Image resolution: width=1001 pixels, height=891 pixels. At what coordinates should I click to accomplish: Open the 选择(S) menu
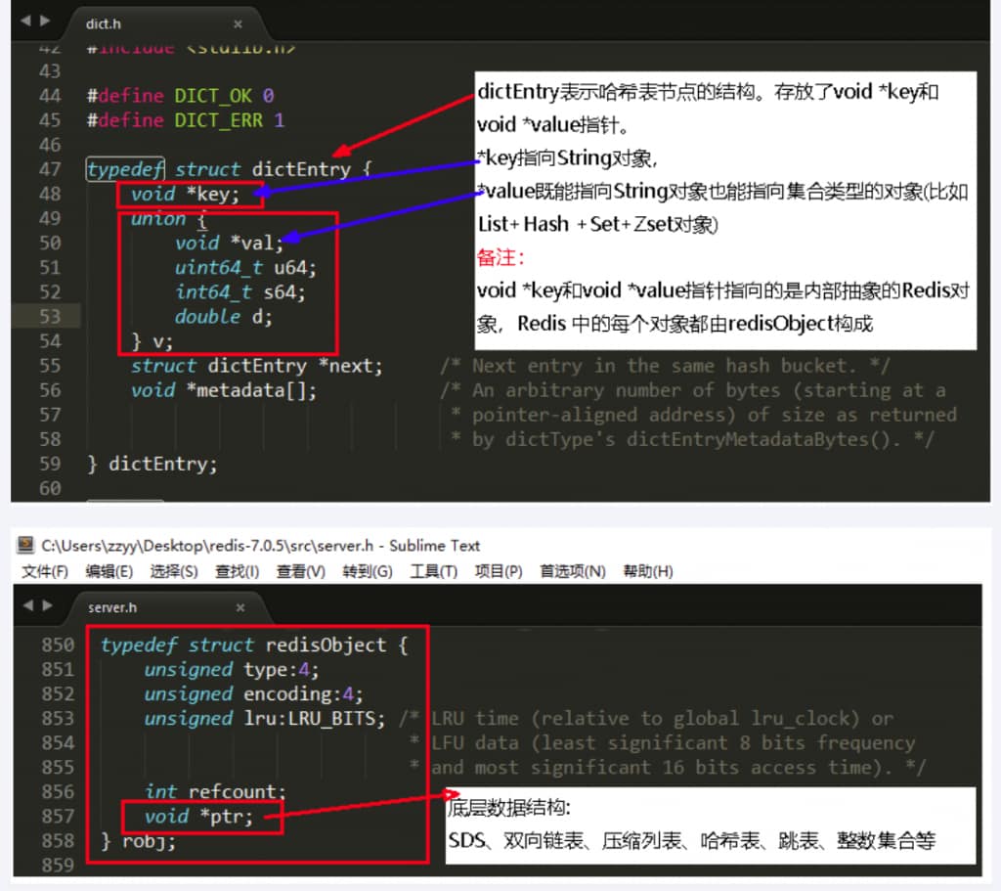click(173, 571)
